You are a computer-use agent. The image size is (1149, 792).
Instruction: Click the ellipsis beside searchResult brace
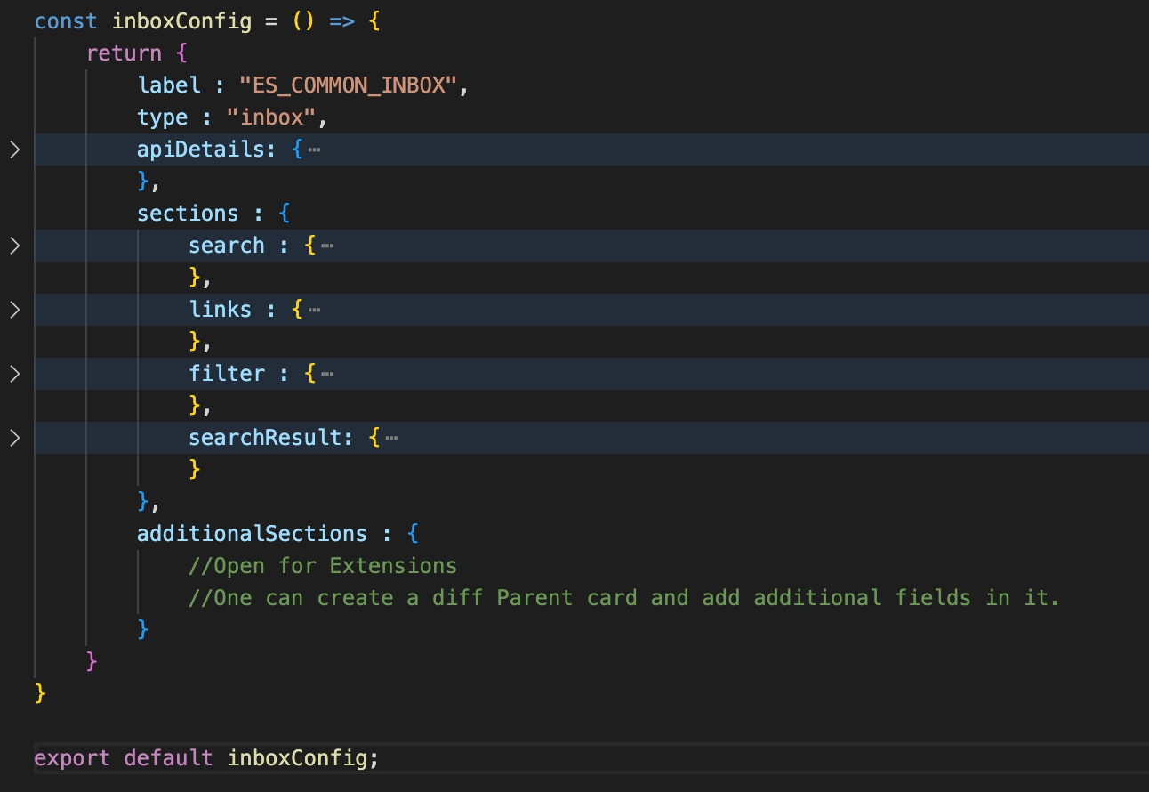point(391,438)
